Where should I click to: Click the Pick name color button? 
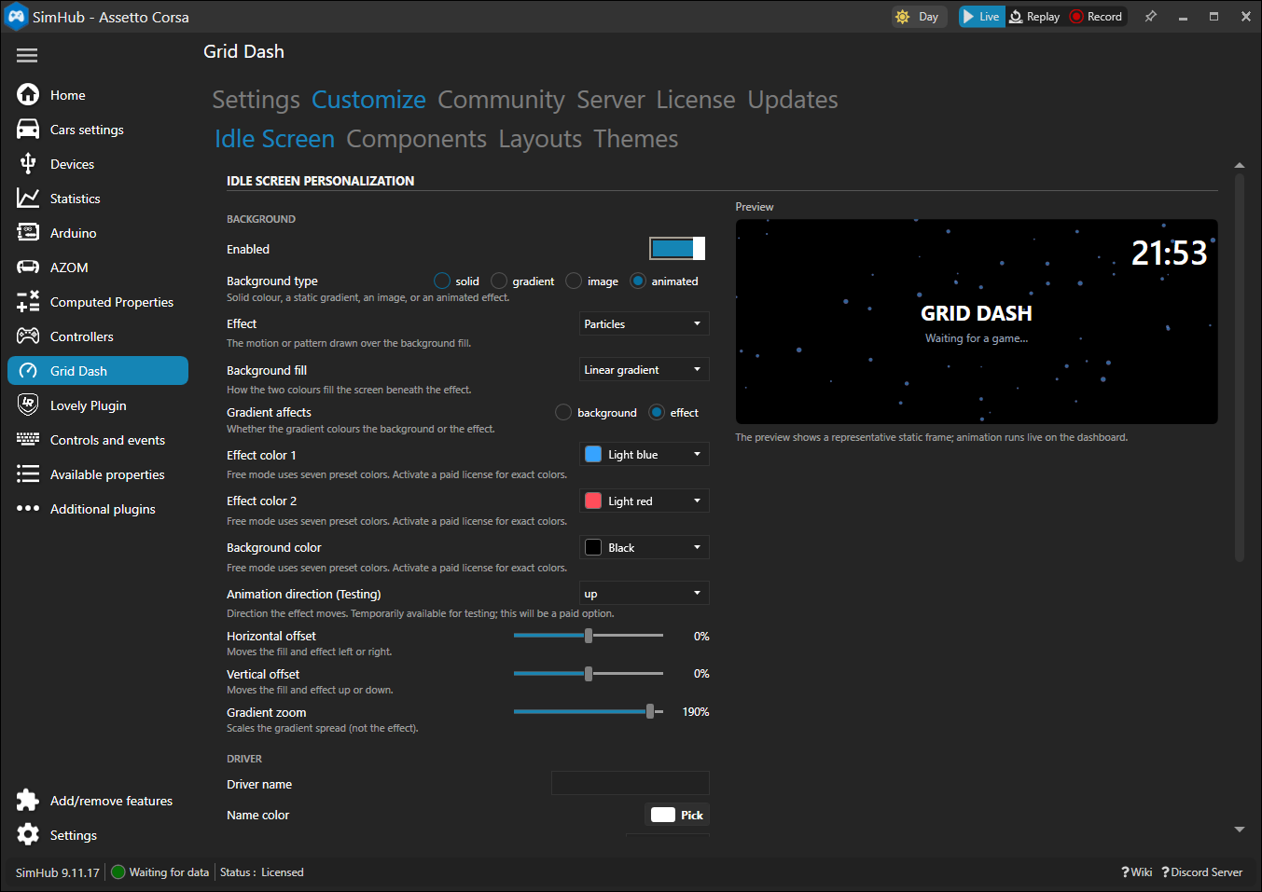click(x=677, y=815)
